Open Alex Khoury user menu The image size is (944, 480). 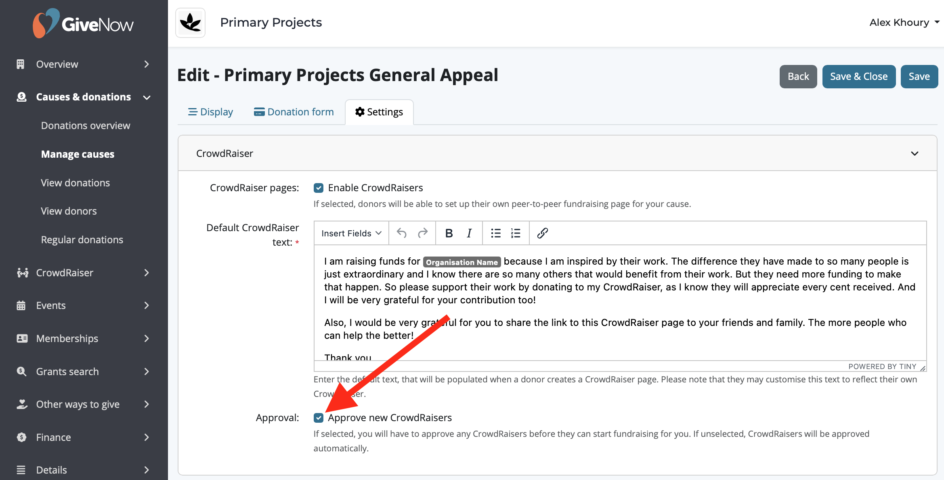pos(904,23)
